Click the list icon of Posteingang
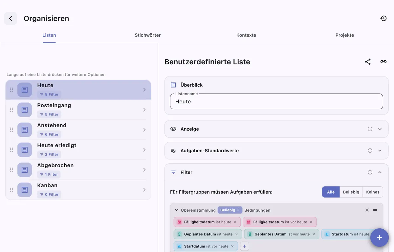 point(25,110)
